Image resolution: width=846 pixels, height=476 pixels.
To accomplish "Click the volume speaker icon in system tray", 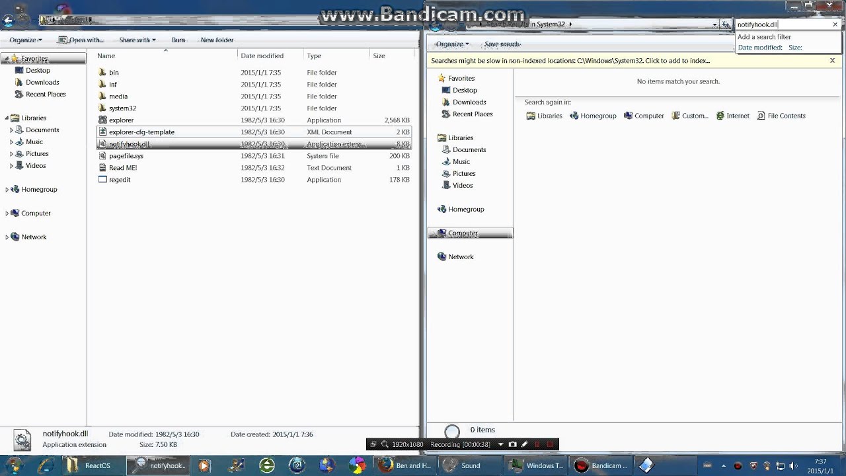I will (x=792, y=465).
